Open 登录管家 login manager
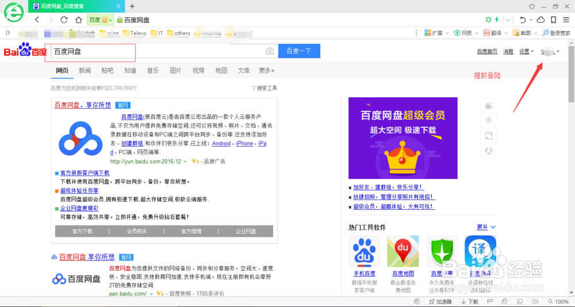Viewport: 575px width, 307px height. click(x=556, y=33)
